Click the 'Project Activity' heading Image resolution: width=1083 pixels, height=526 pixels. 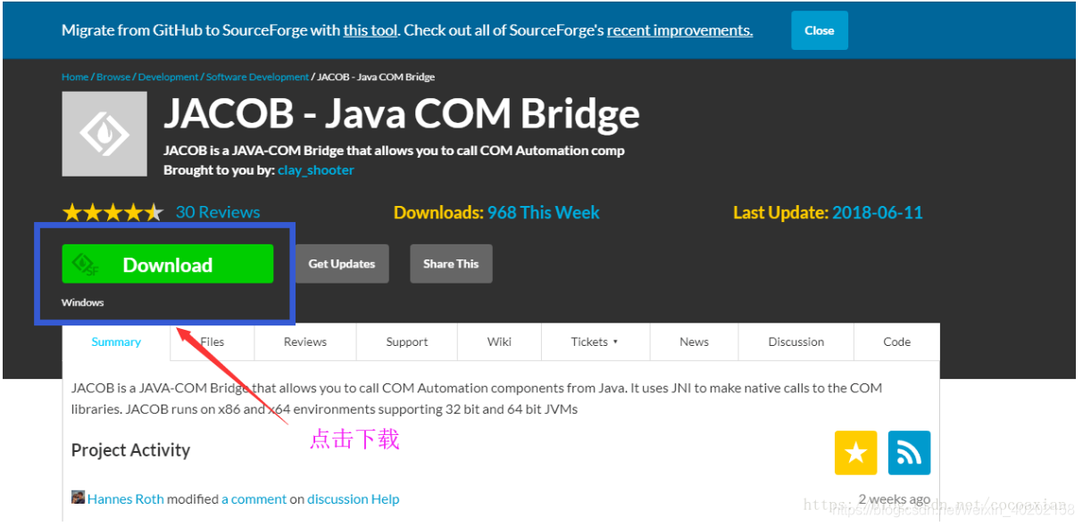[x=130, y=450]
